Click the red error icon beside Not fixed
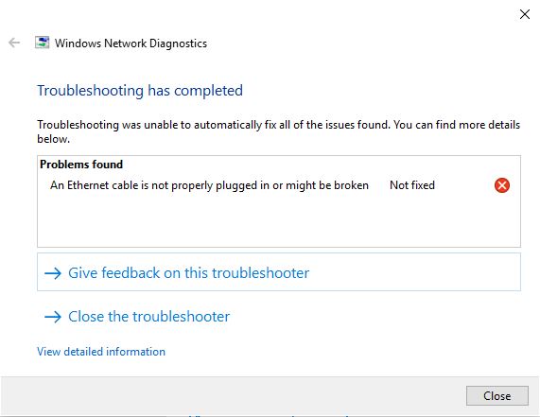The image size is (540, 417). click(502, 185)
